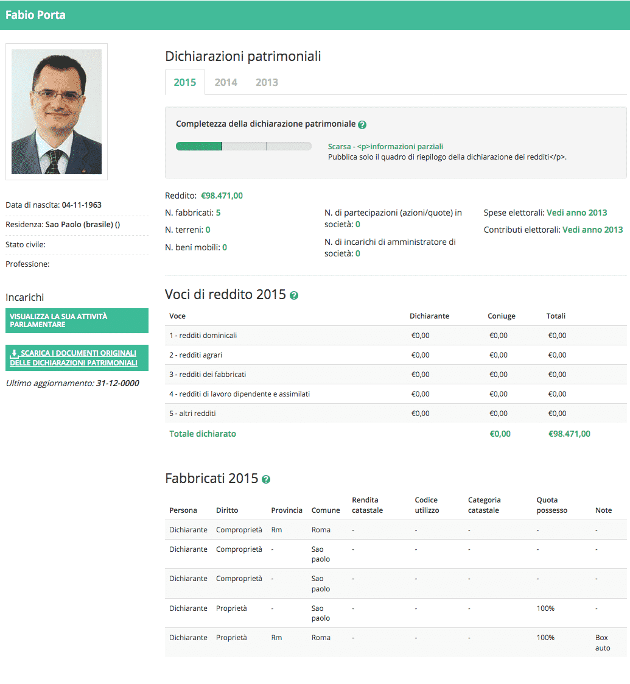Click Dichiarante column header
The height and width of the screenshot is (684, 630).
point(429,316)
